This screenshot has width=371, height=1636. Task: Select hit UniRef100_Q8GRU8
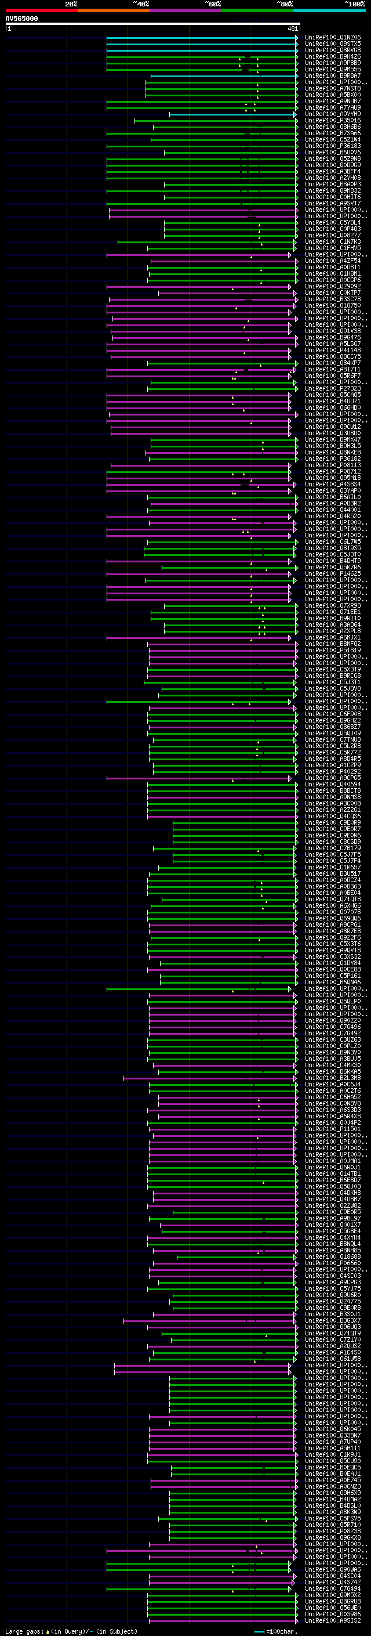point(332,1601)
